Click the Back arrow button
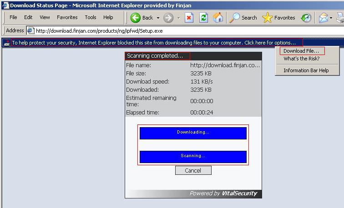344x208 pixels. (x=142, y=18)
